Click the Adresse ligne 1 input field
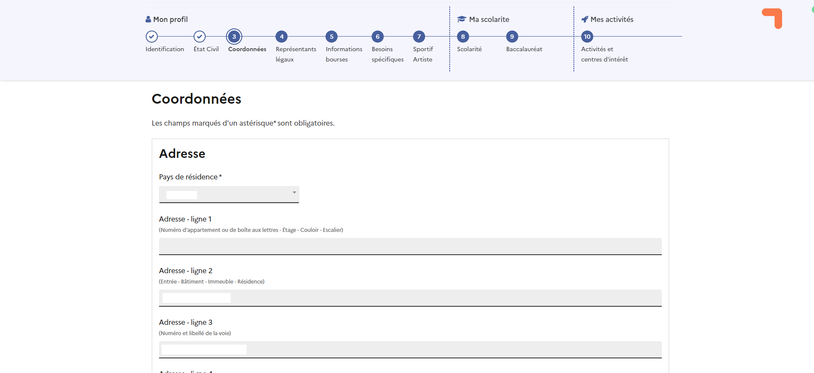 pos(410,246)
